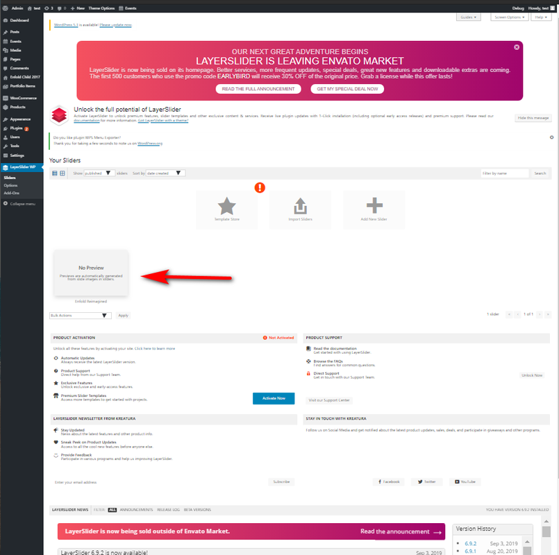The image size is (559, 555).
Task: Filter news by Beta Versions
Action: pyautogui.click(x=197, y=510)
